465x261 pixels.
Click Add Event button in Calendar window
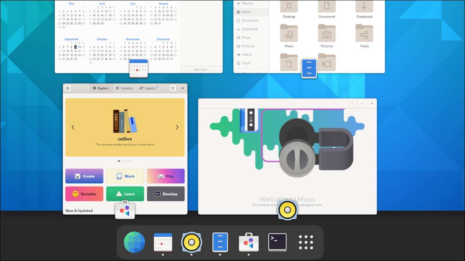coord(201,70)
